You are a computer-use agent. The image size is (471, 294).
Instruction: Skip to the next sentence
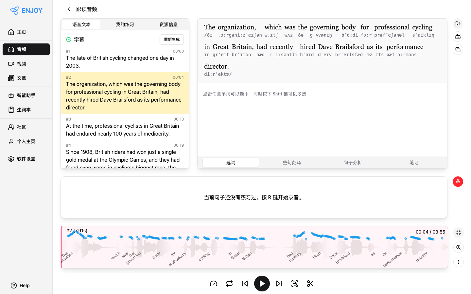[x=279, y=284]
